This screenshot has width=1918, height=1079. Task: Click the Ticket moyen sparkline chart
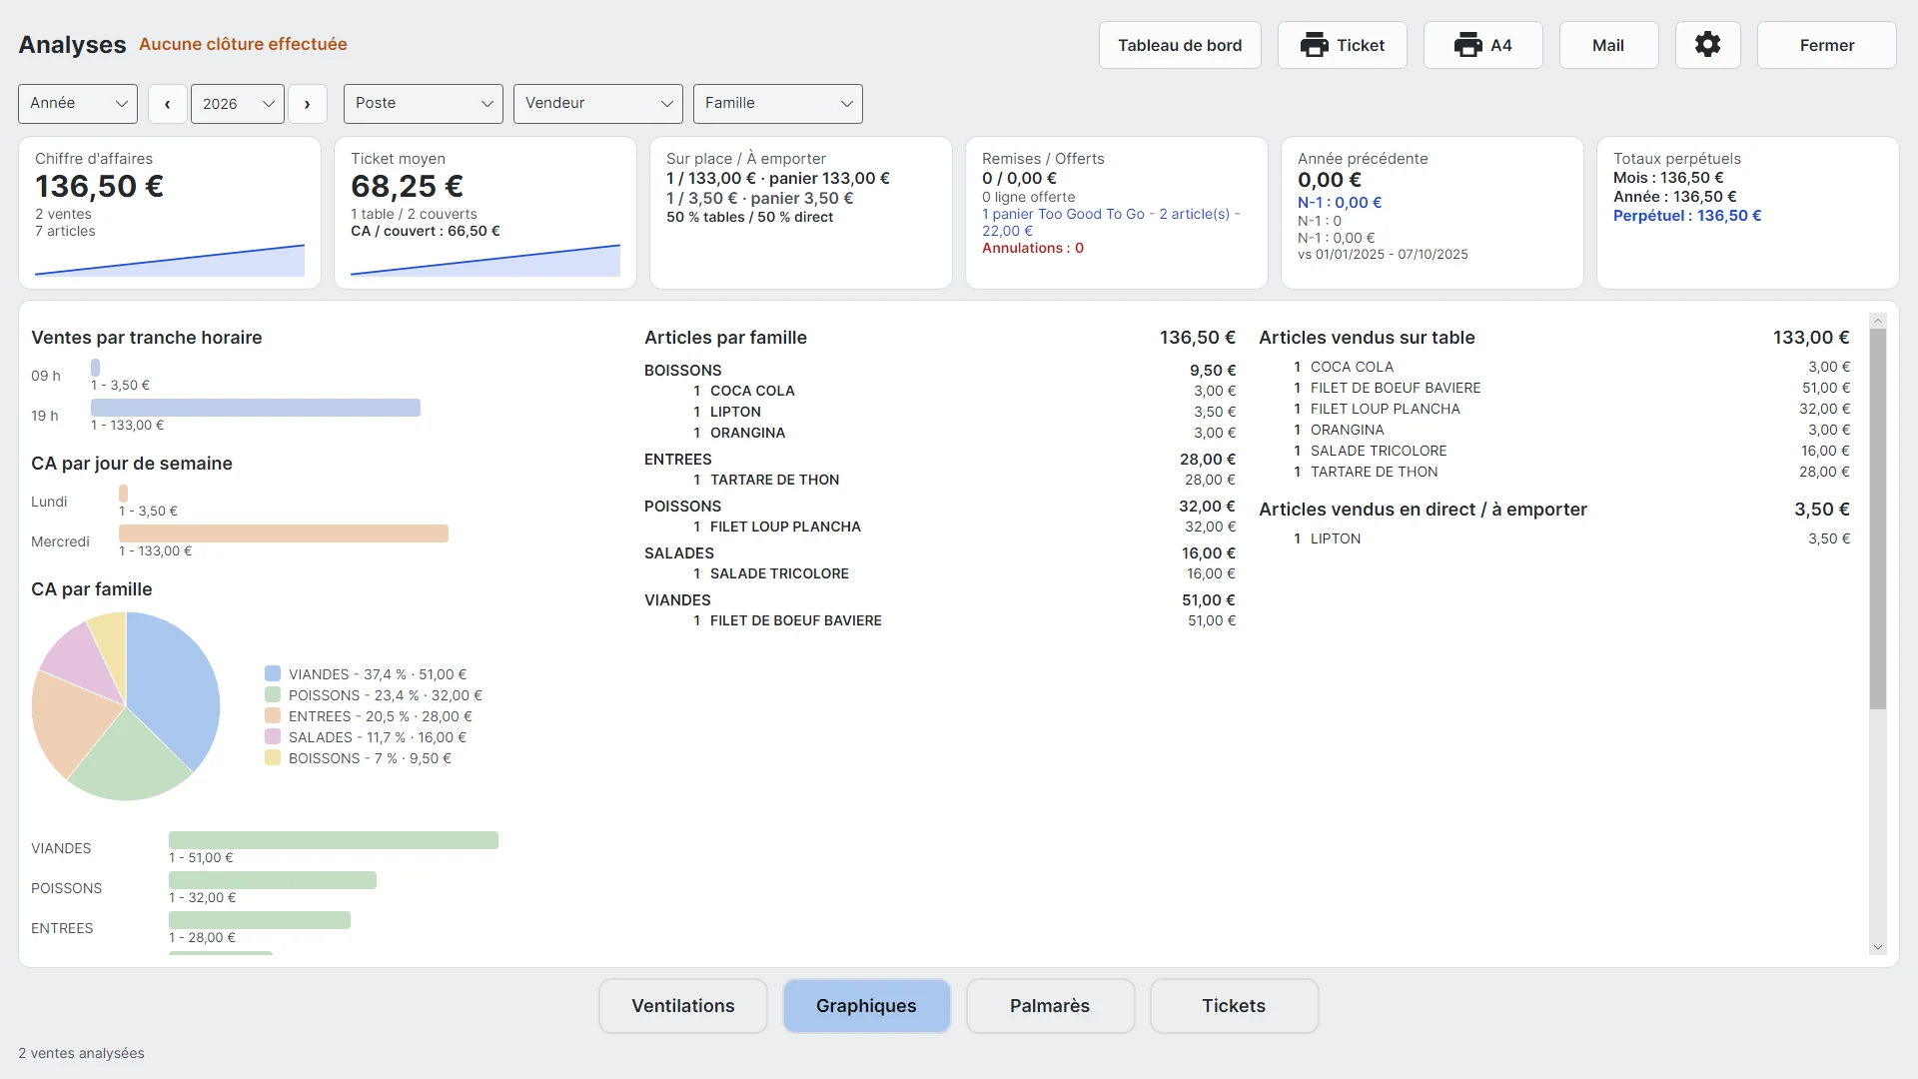point(485,260)
